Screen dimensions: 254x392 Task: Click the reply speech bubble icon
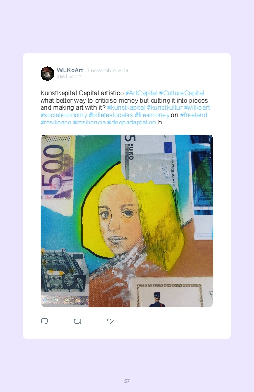44,321
